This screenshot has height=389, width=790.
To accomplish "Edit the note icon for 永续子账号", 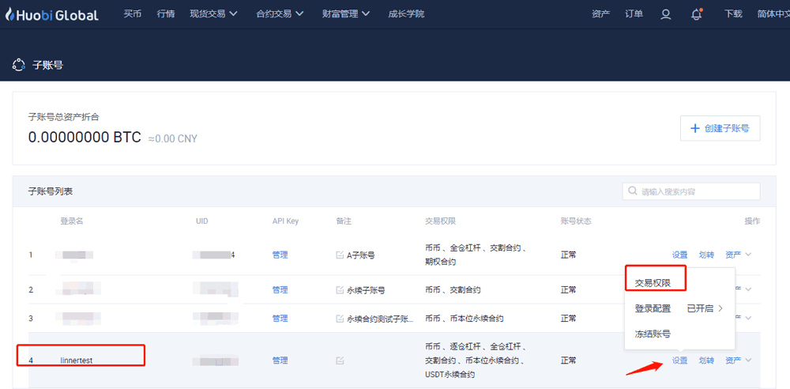I will tap(340, 289).
